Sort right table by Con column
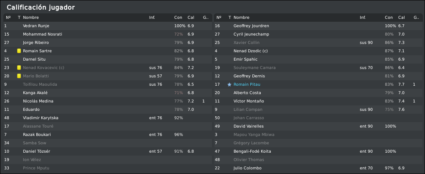The height and width of the screenshot is (174, 425). coord(389,18)
